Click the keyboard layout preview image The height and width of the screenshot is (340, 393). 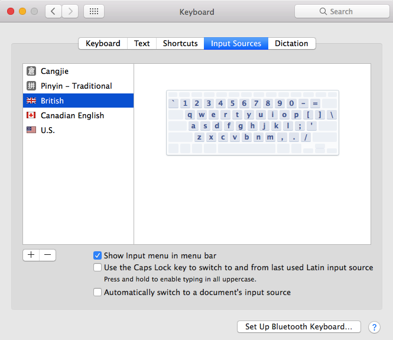click(x=253, y=123)
